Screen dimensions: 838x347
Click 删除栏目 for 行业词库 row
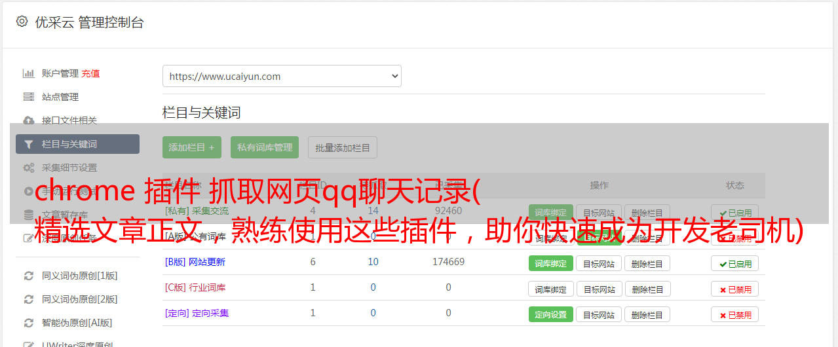[x=647, y=289]
